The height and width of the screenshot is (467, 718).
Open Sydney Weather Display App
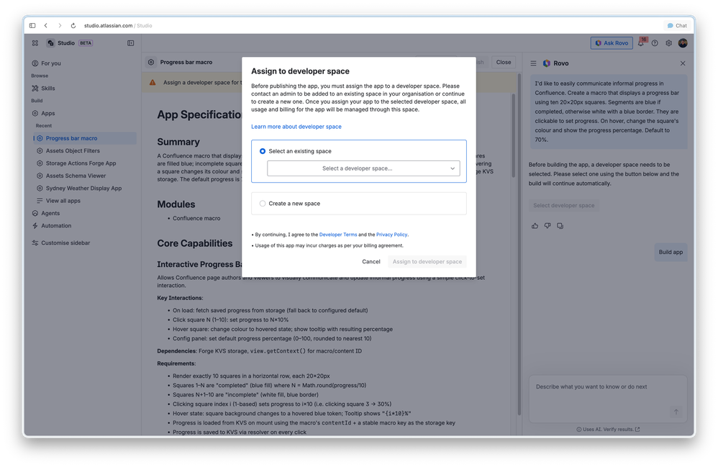[85, 189]
